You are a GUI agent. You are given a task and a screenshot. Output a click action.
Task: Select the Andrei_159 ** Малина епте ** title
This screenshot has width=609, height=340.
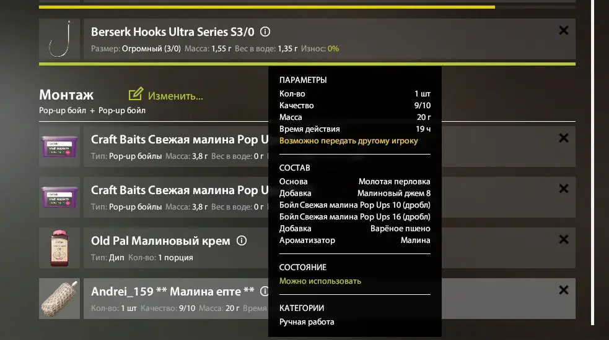tap(173, 291)
